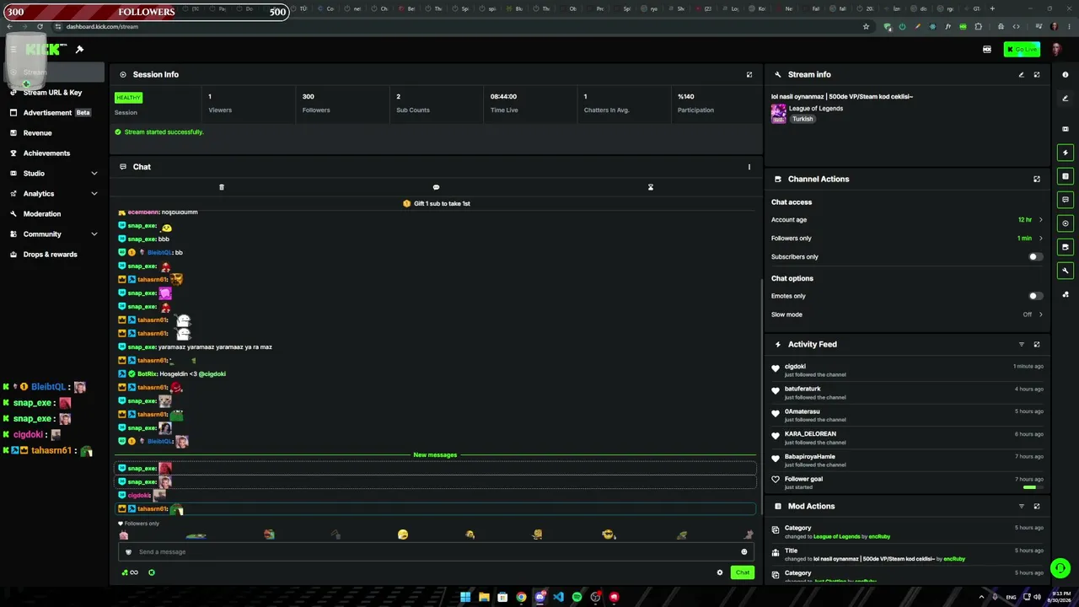This screenshot has height=607, width=1079.
Task: Click the green Go Live button
Action: [x=1022, y=49]
